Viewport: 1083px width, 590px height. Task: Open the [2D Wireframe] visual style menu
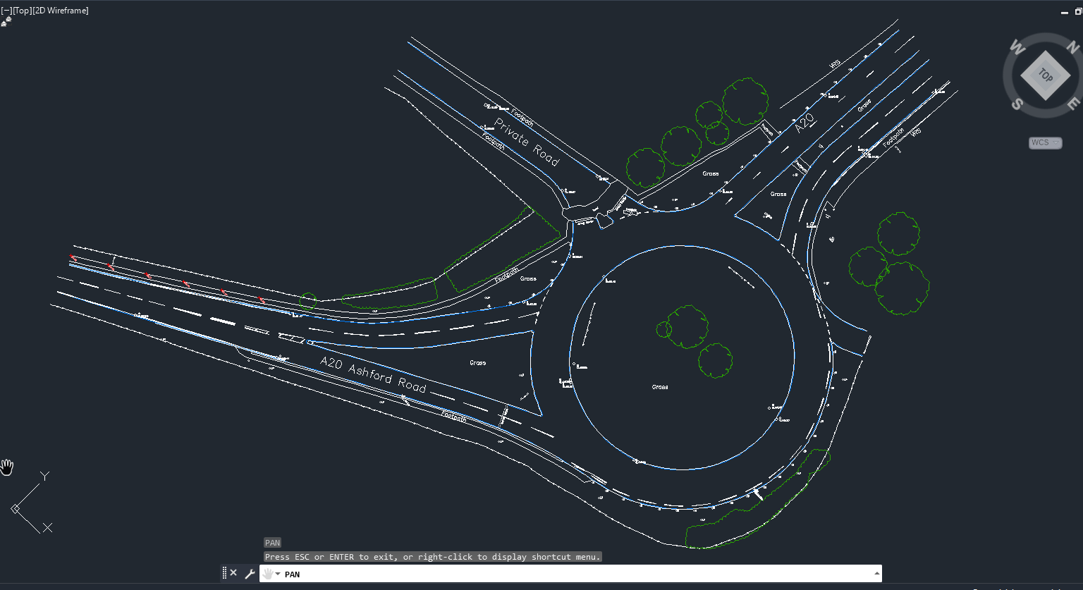pyautogui.click(x=61, y=11)
